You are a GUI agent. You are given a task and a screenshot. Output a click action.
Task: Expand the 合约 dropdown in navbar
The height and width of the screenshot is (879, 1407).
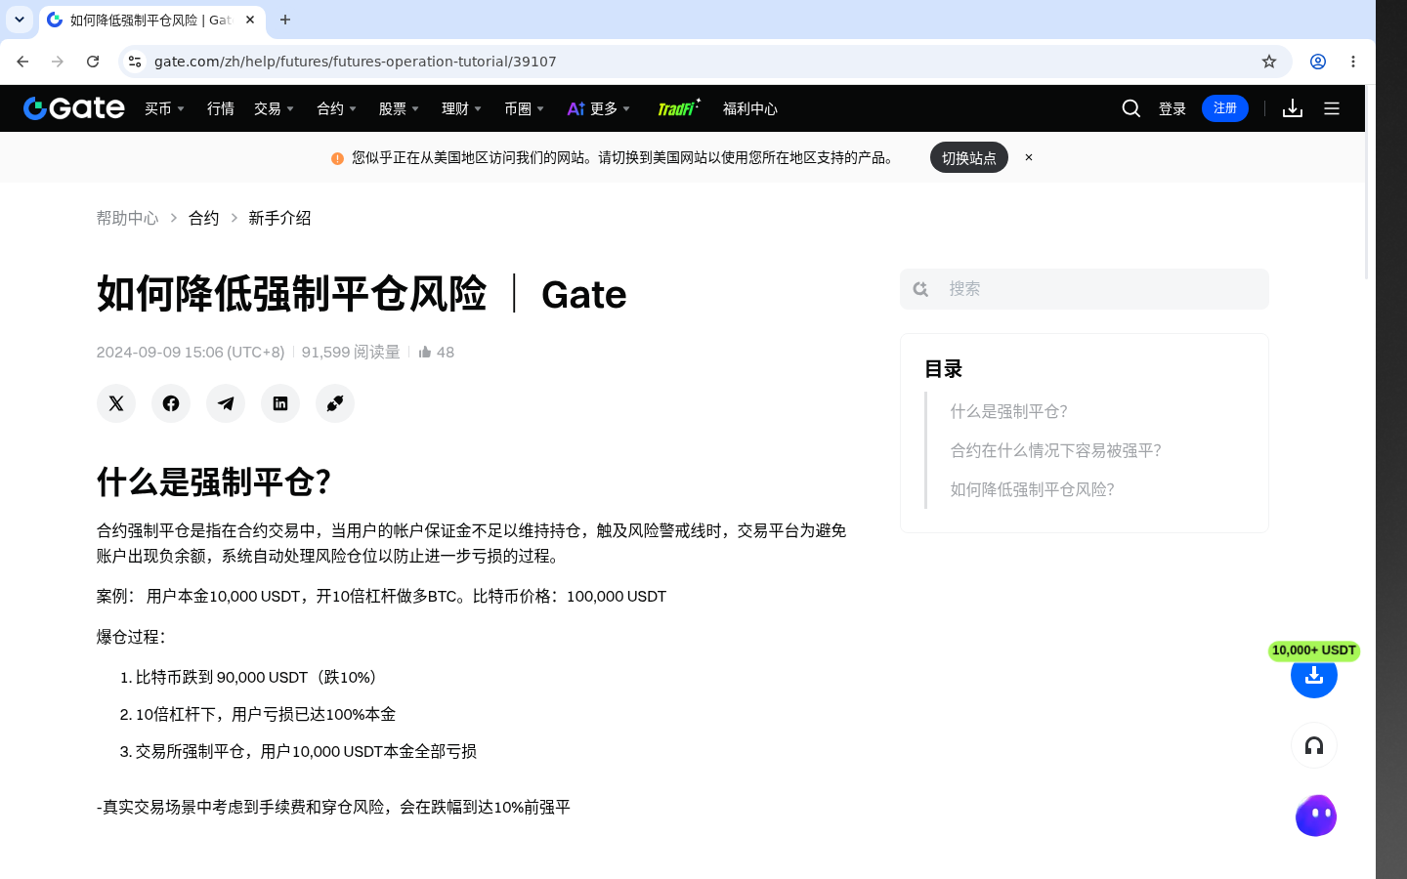tap(337, 108)
